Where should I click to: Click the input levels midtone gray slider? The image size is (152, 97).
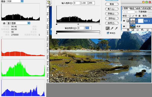tap(78, 24)
